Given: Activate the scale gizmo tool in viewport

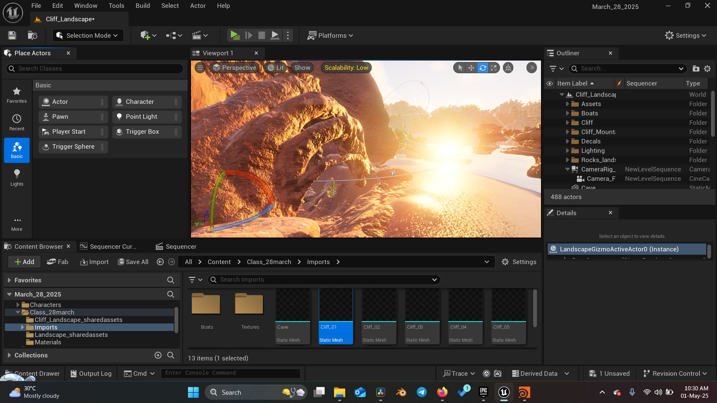Looking at the screenshot, I should 494,68.
